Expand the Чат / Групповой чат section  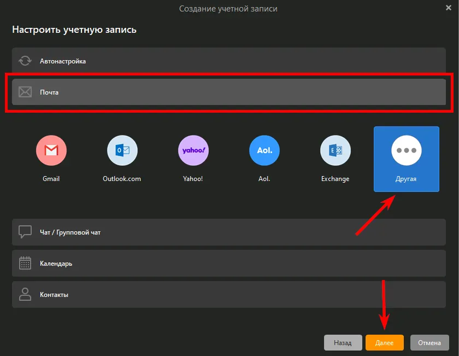click(x=229, y=232)
